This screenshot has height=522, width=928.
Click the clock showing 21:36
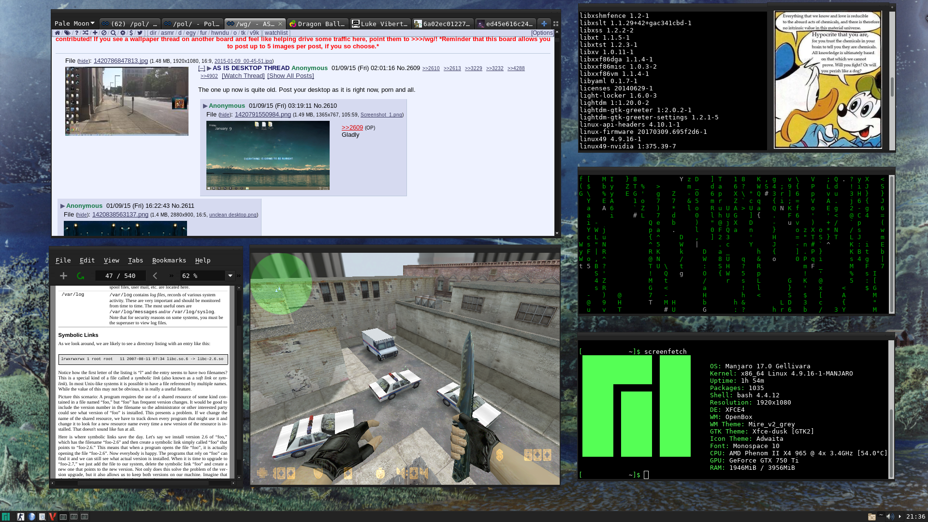click(x=915, y=517)
